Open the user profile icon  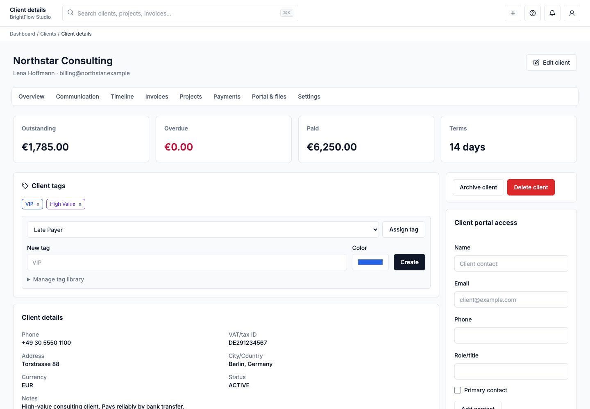(x=572, y=13)
